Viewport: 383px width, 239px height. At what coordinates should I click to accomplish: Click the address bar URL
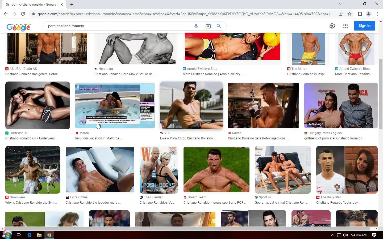[184, 14]
